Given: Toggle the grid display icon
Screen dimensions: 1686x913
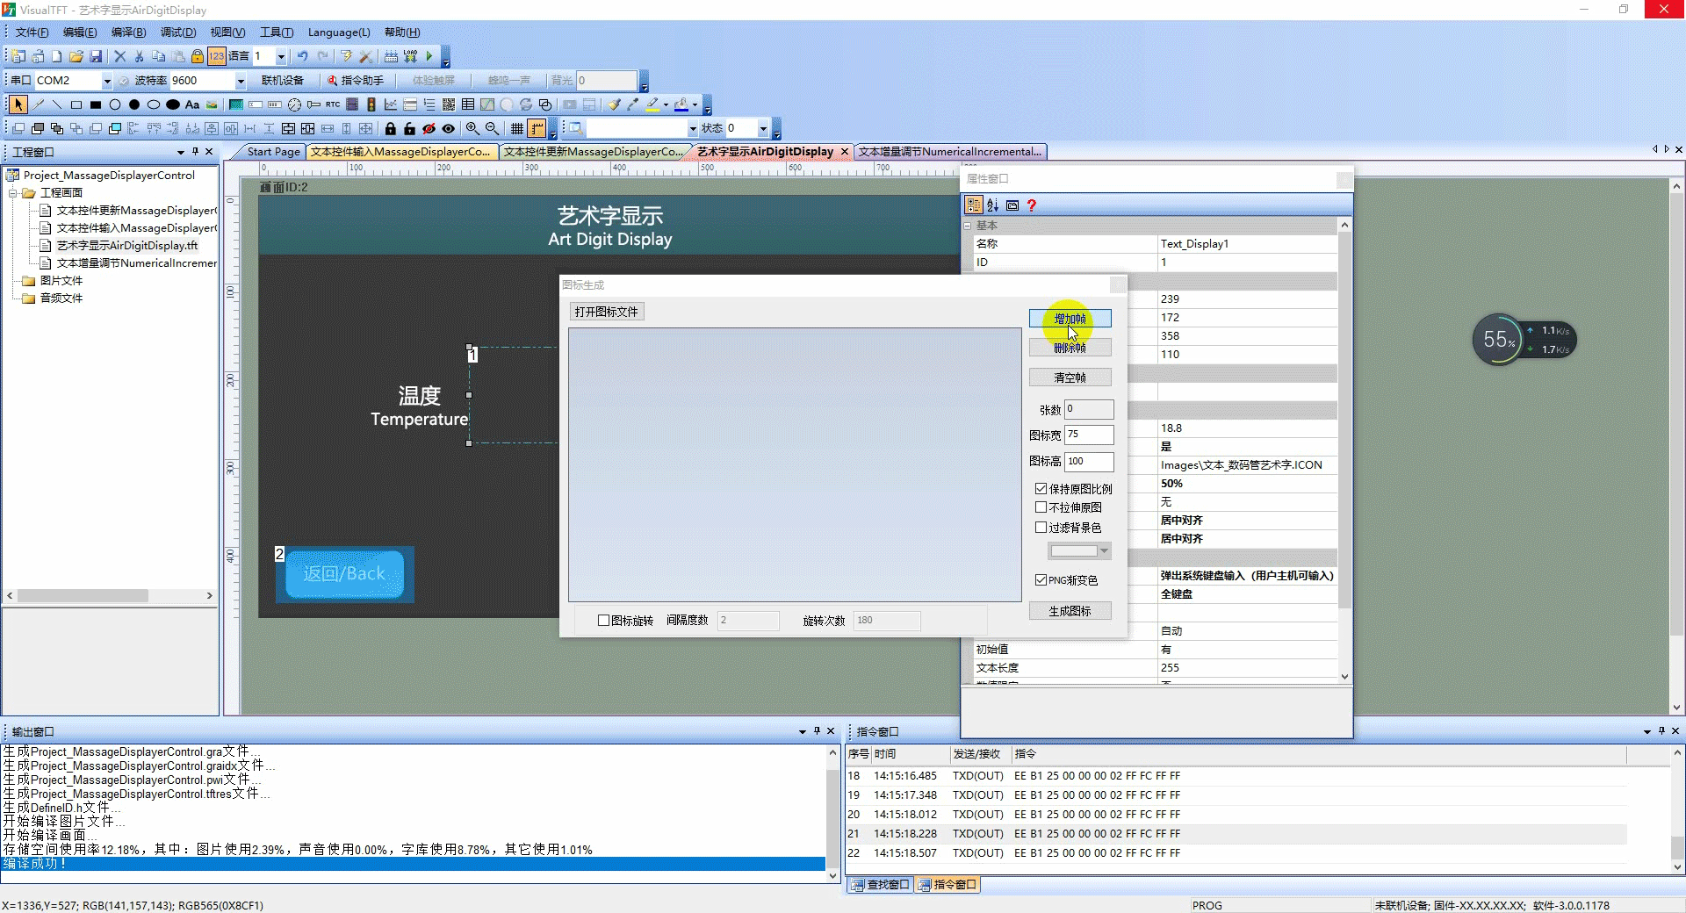Looking at the screenshot, I should coord(517,128).
